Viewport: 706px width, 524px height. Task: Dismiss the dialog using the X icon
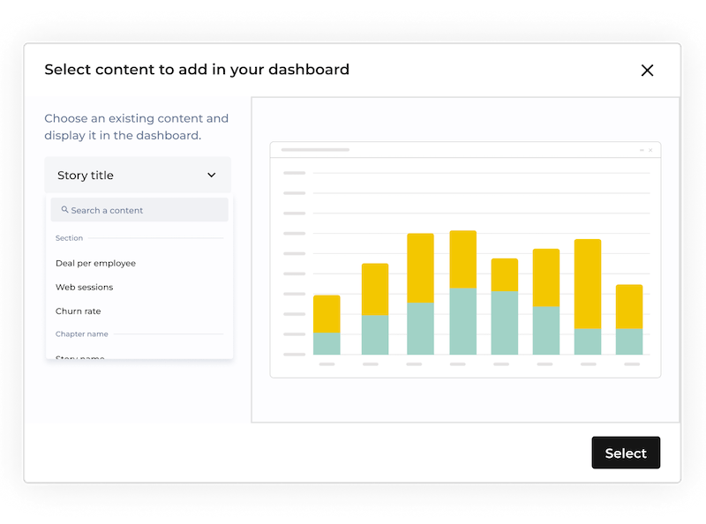click(648, 70)
